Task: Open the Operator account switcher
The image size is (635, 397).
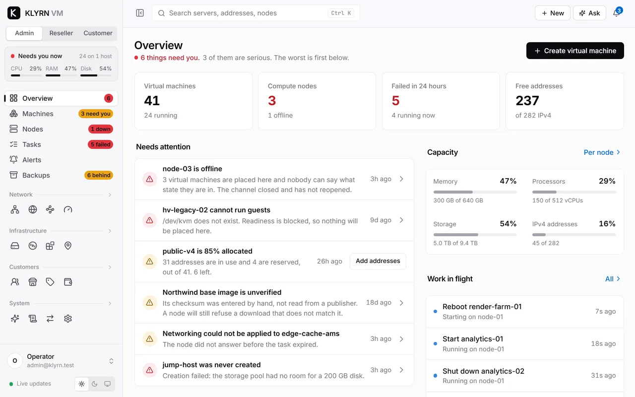Action: pos(62,361)
